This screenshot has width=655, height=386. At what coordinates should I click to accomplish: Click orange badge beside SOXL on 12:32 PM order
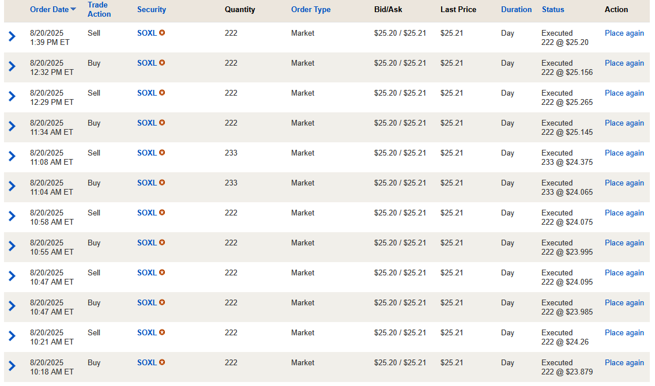(162, 63)
